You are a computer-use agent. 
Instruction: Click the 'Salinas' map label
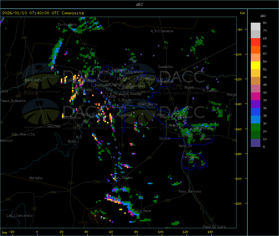coord(54,126)
